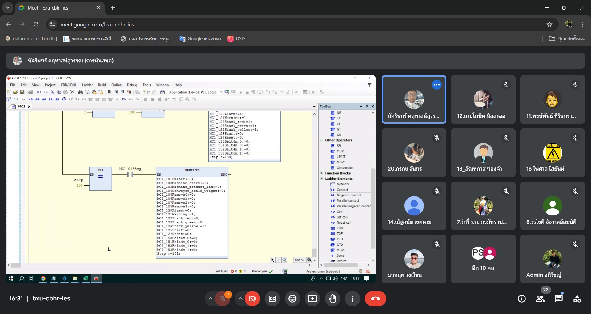591x314 pixels.
Task: Open the DSD bookmark link
Action: click(x=236, y=39)
